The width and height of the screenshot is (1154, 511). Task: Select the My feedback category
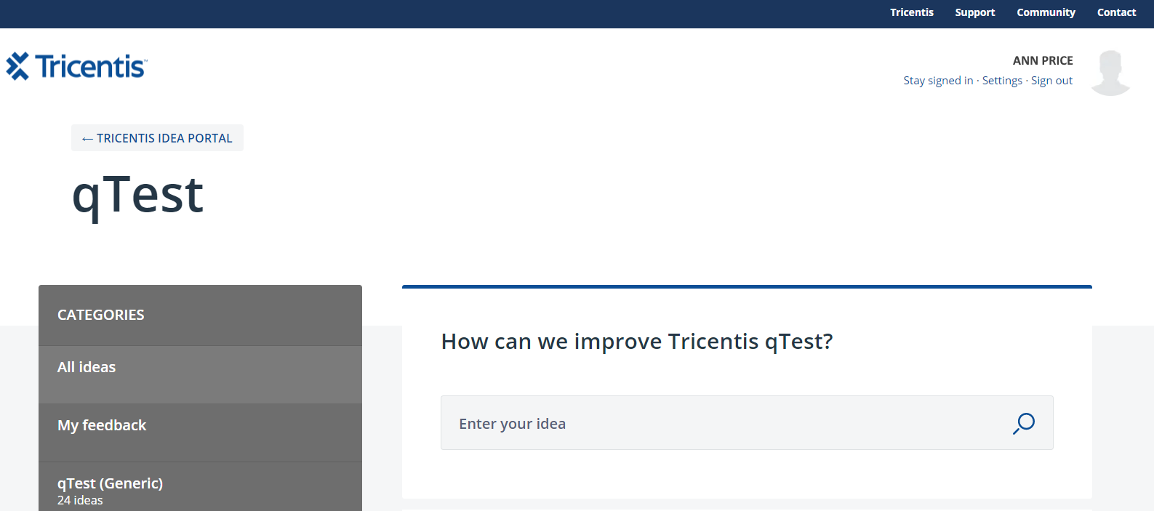coord(102,425)
